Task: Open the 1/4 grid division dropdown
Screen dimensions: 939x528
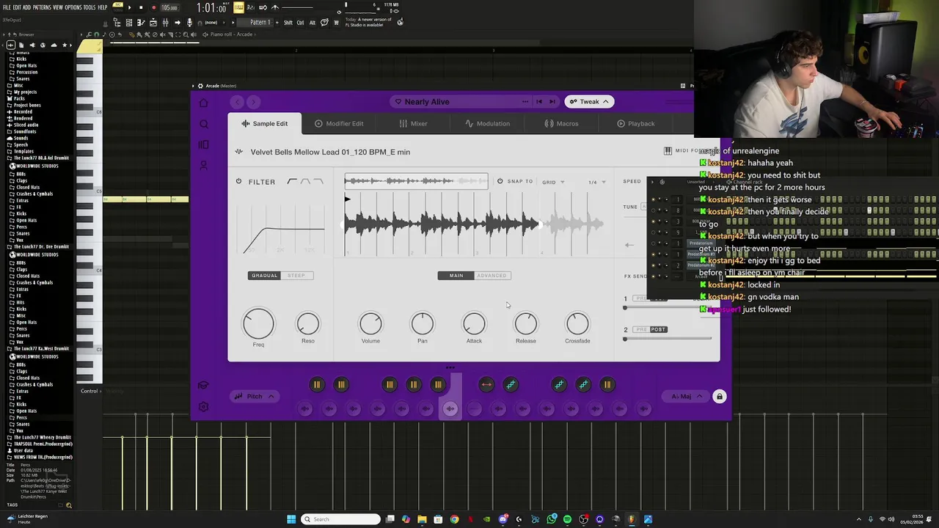Action: click(596, 182)
